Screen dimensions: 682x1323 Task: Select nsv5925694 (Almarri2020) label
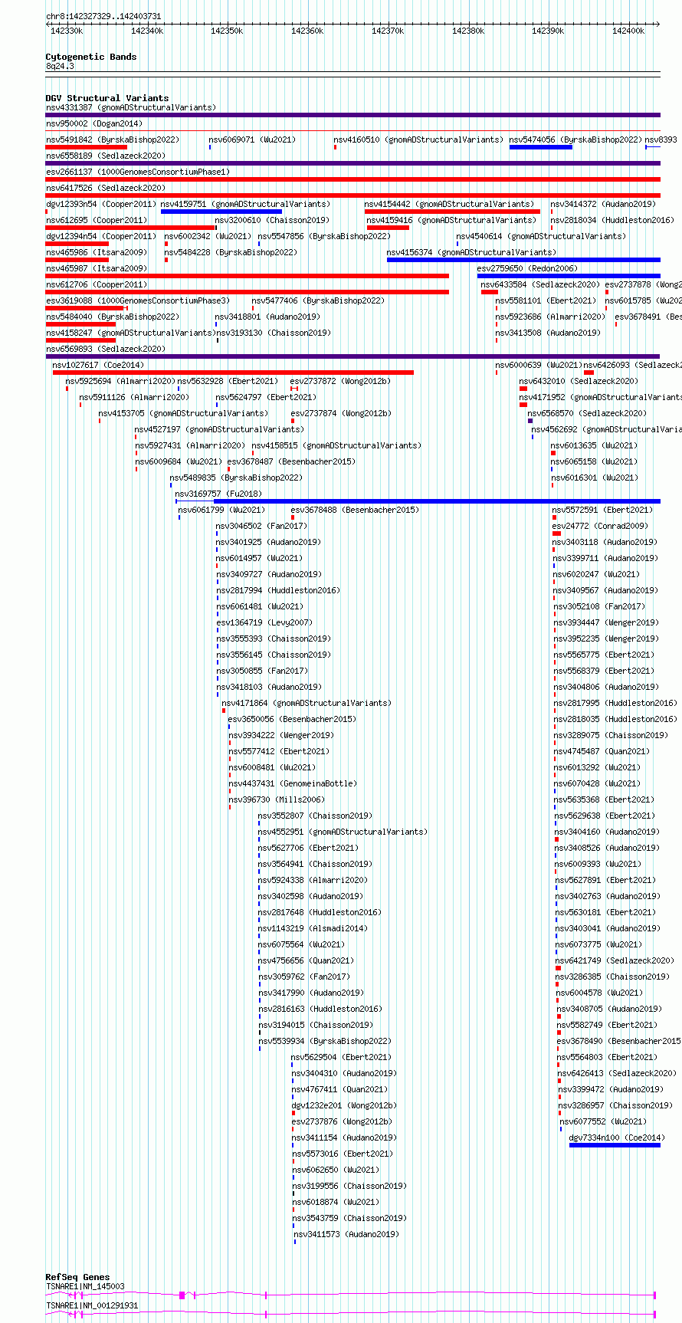point(120,381)
